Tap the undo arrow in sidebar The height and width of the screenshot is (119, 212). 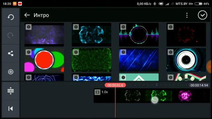tap(11, 17)
